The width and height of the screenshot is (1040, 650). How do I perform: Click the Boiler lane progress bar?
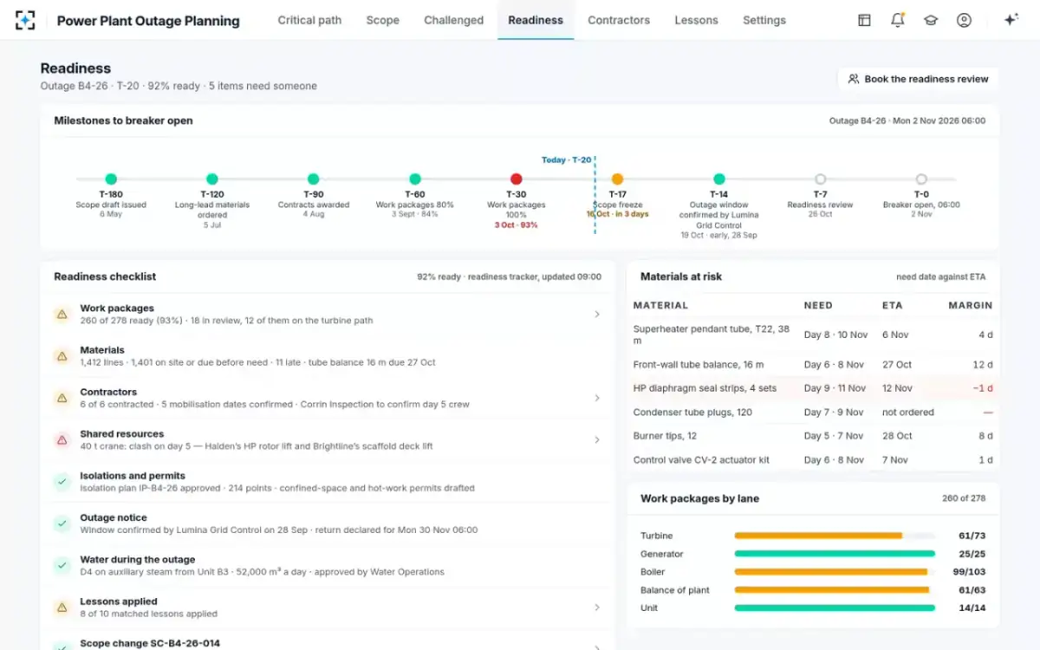pos(835,572)
